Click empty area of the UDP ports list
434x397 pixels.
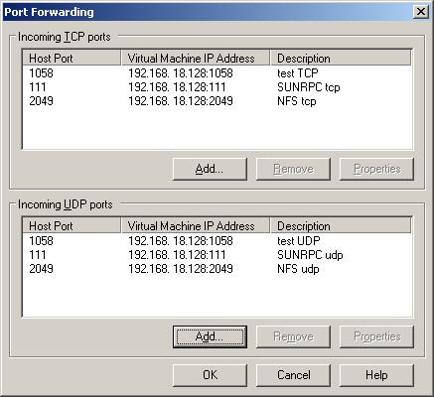tap(217, 296)
